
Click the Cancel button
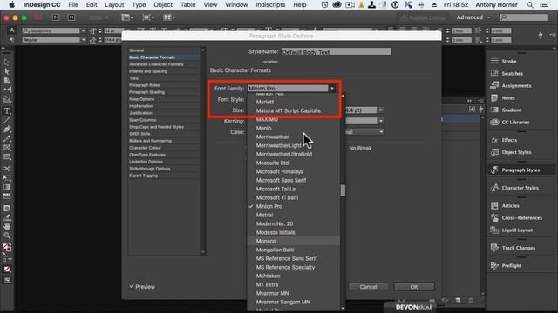[x=368, y=286]
